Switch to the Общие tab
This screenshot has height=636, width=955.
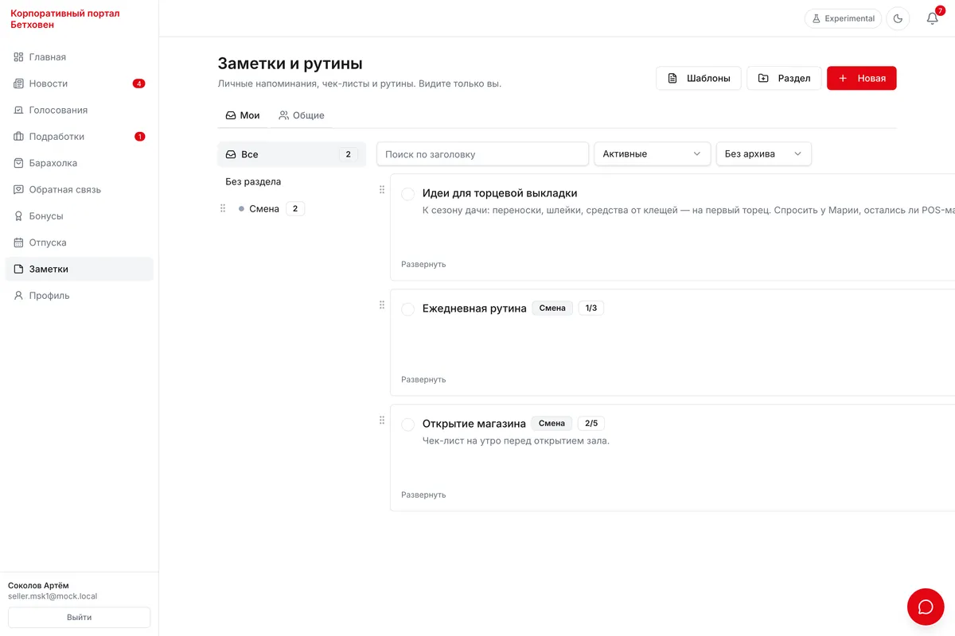coord(302,115)
